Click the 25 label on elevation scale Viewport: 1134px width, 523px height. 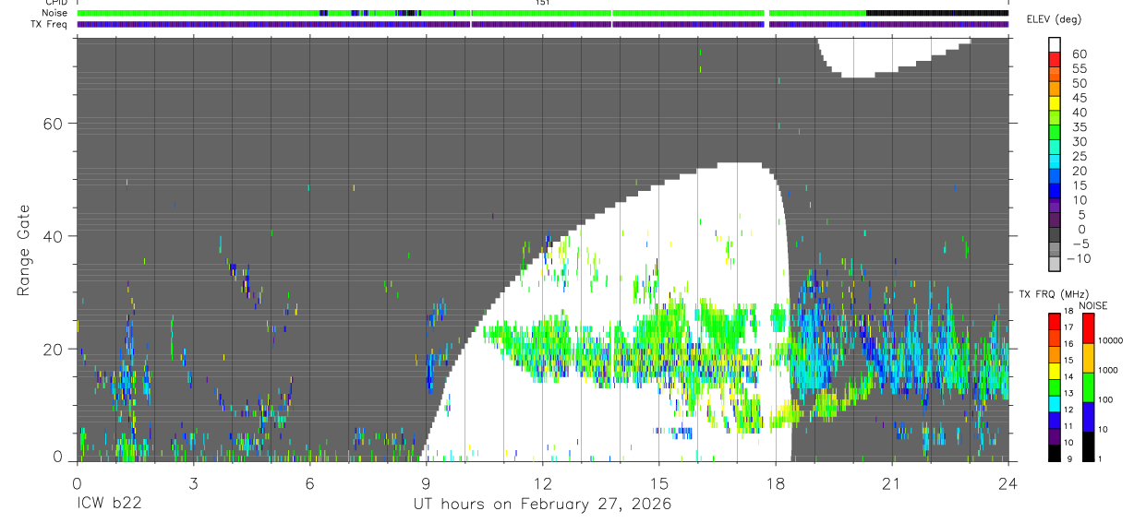(x=1079, y=157)
